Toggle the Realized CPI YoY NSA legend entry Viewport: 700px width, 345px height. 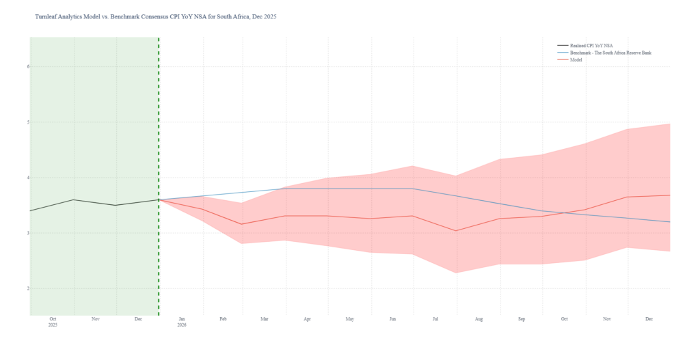pyautogui.click(x=593, y=45)
